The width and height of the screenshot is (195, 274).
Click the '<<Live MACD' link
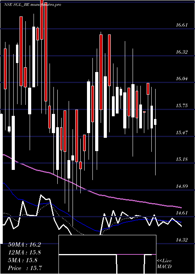point(164,263)
